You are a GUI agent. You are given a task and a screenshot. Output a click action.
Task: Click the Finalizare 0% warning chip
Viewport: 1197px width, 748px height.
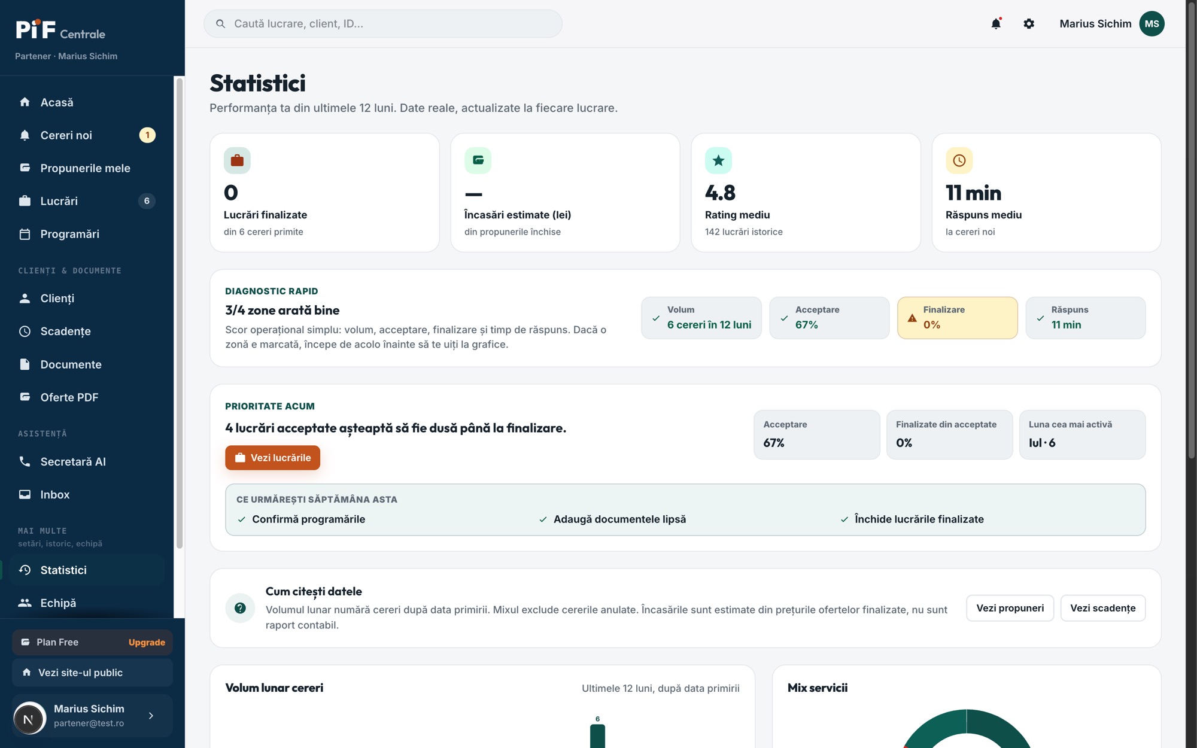[958, 318]
